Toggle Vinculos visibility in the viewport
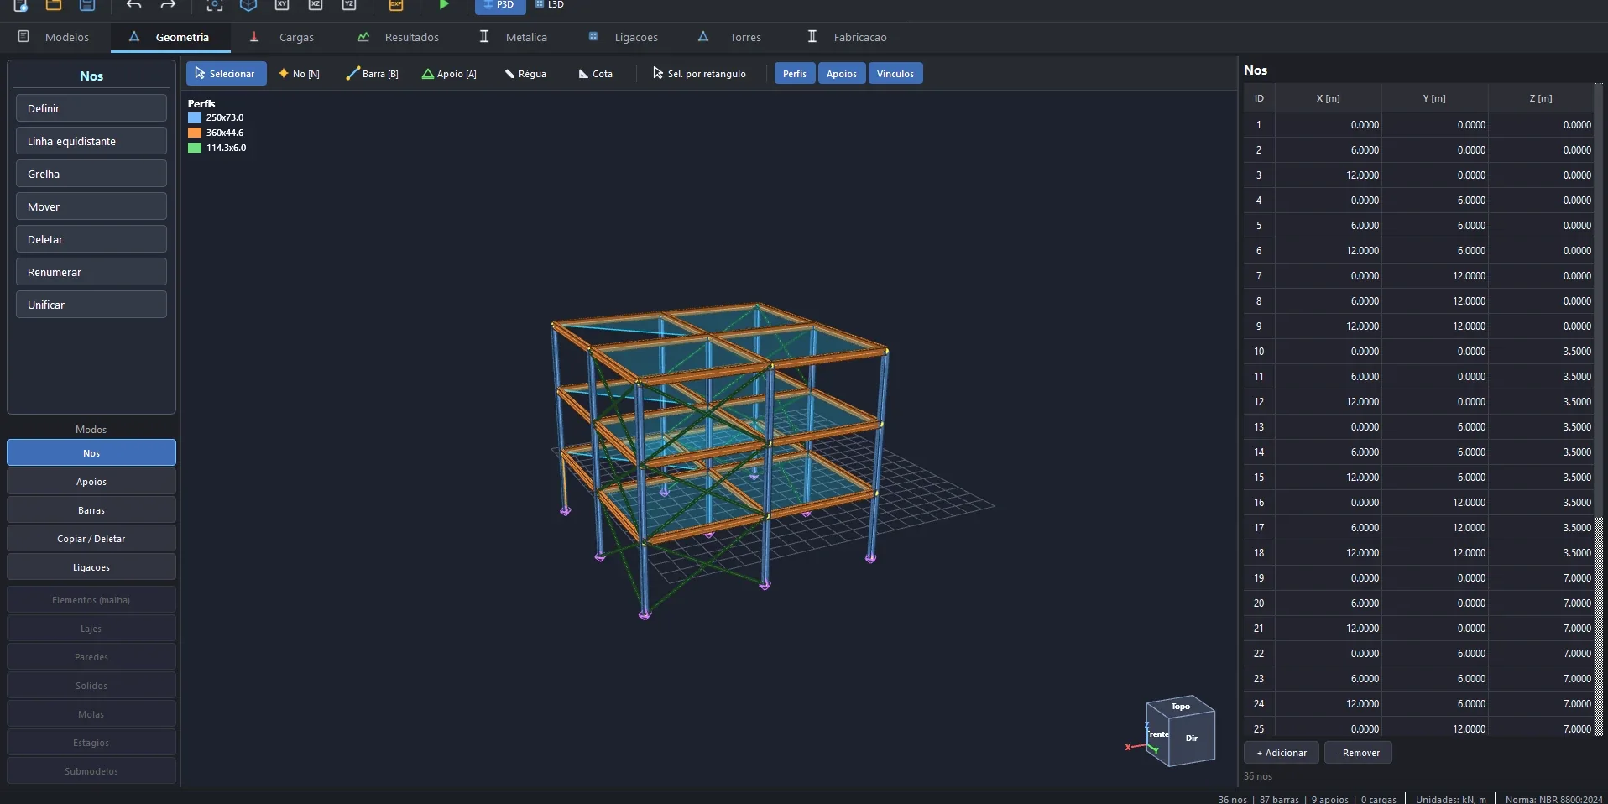 coord(895,74)
